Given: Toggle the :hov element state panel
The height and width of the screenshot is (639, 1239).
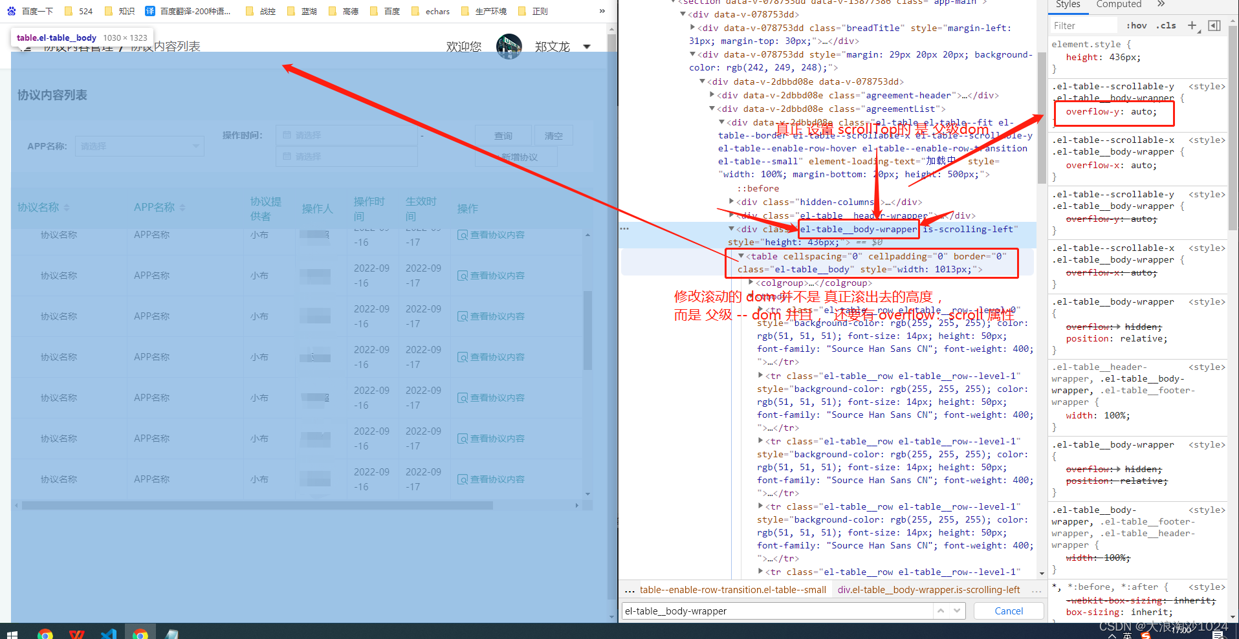Looking at the screenshot, I should 1136,26.
